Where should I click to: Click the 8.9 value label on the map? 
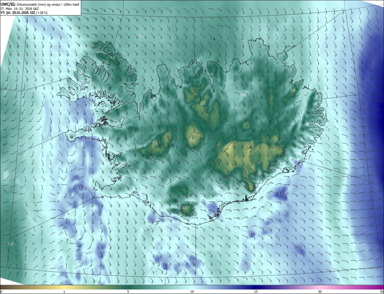[78, 224]
